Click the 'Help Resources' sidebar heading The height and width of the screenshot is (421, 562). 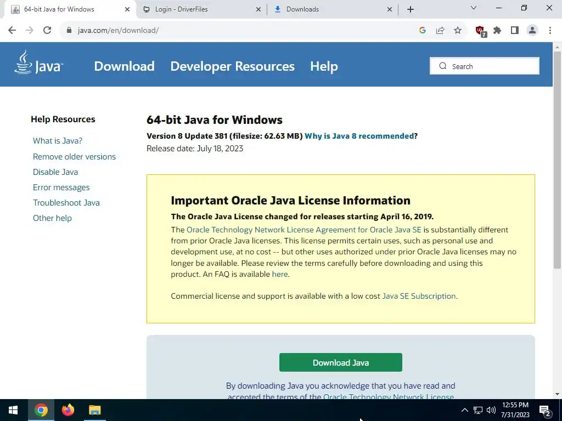tap(63, 120)
